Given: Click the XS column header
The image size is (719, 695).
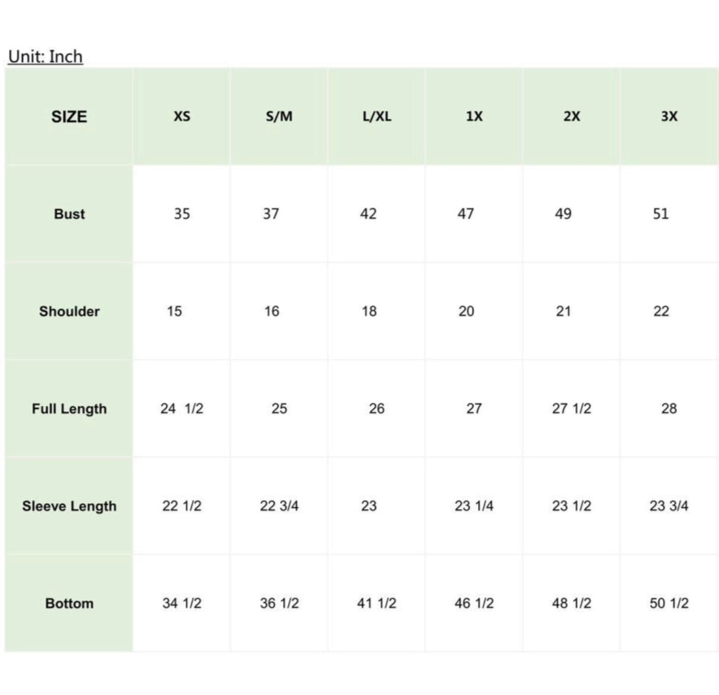Looking at the screenshot, I should coord(182,117).
